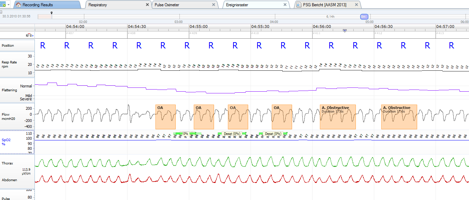Image resolution: width=469 pixels, height=200 pixels.
Task: Expand the layout icon dropdown arrow
Action: [8, 5]
